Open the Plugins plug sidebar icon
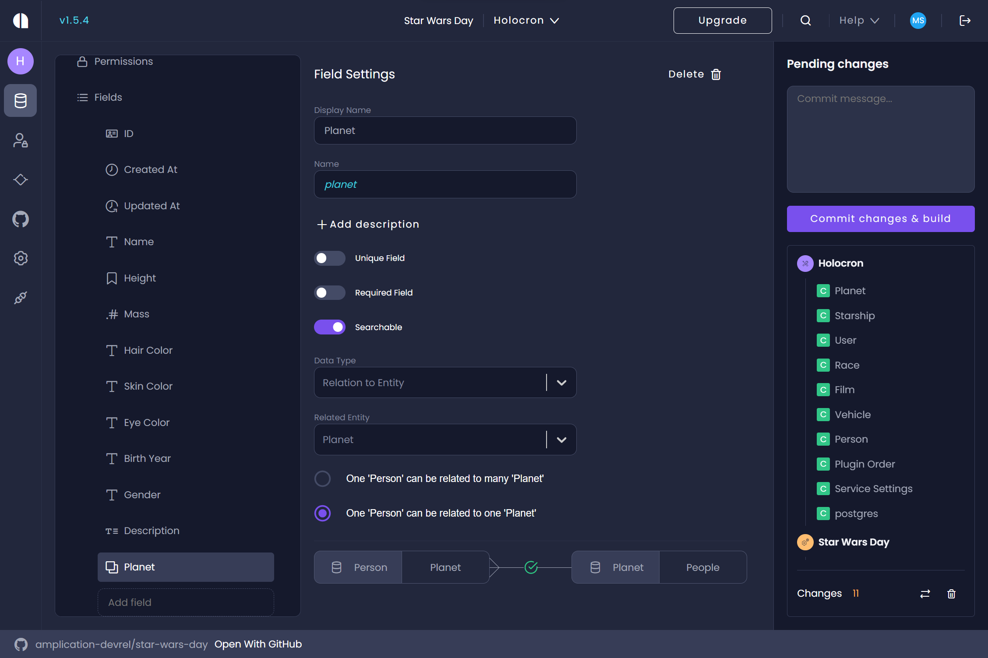This screenshot has height=658, width=988. (21, 298)
